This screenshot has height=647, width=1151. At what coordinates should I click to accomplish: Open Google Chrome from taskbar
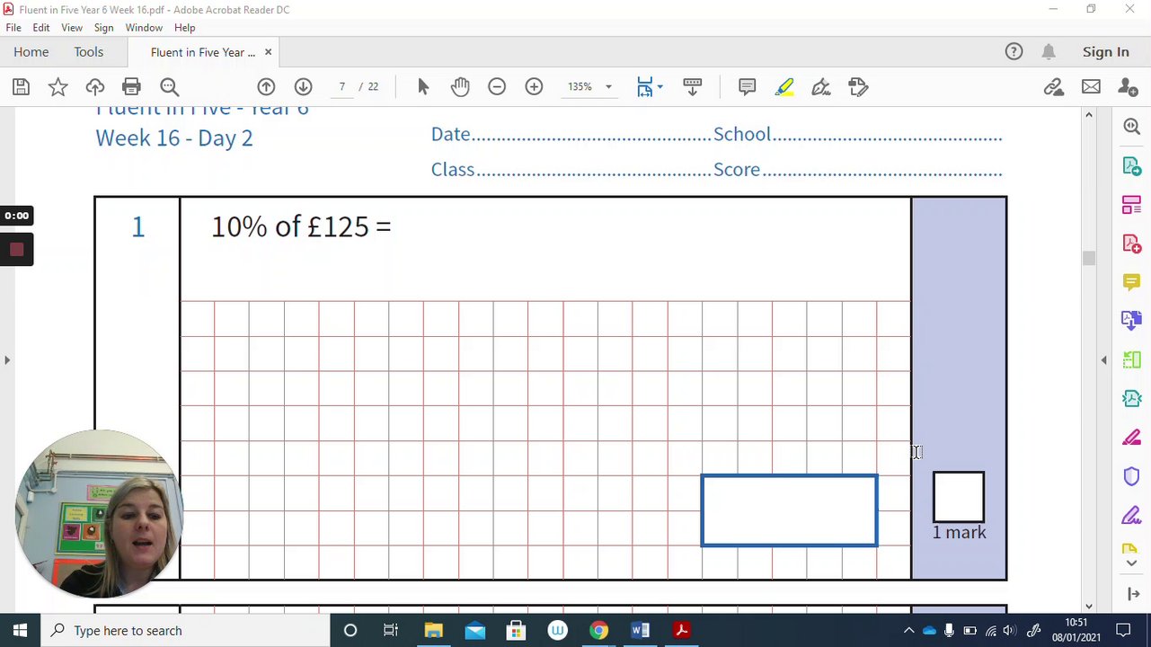coord(598,631)
